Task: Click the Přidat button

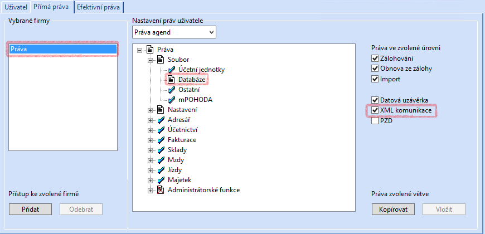Action: [30, 209]
